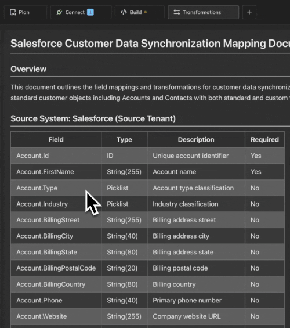Switch to the Connect tab

point(81,12)
